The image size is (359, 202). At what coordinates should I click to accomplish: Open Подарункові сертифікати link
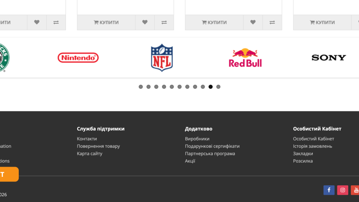point(212,146)
